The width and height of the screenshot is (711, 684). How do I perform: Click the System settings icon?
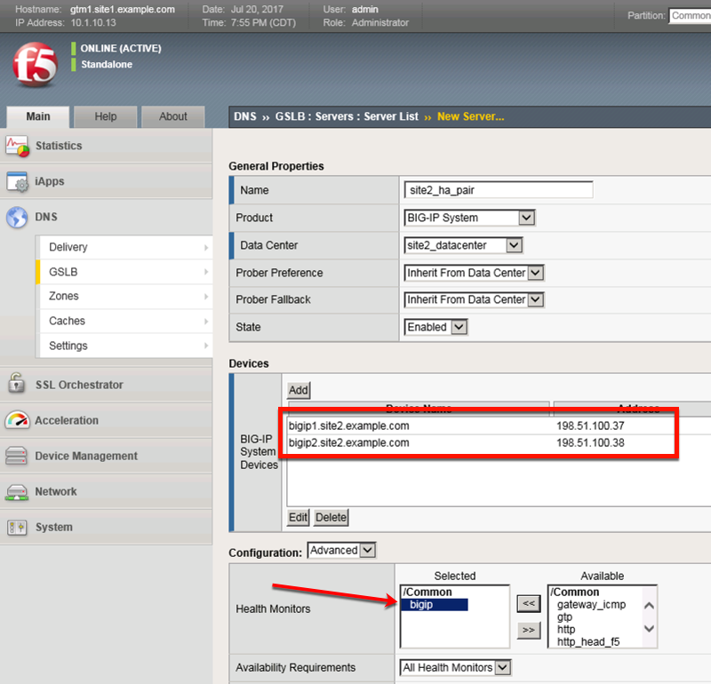pyautogui.click(x=17, y=527)
